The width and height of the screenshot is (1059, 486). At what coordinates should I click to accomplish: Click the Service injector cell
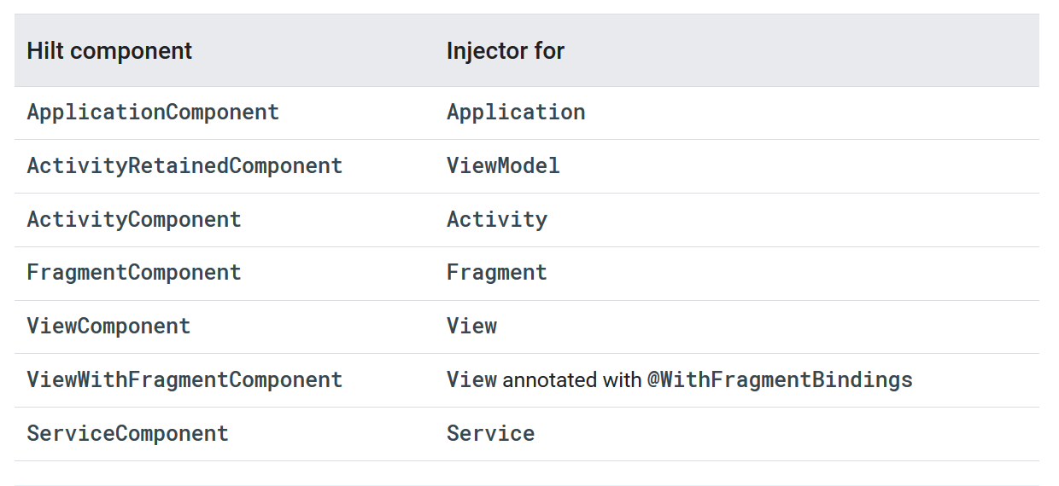(x=490, y=433)
